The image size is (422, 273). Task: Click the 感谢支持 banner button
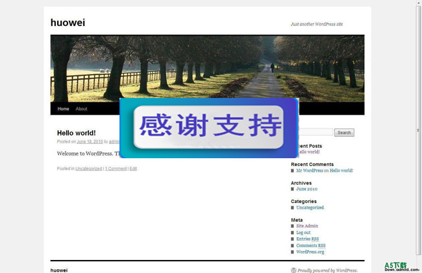point(208,127)
